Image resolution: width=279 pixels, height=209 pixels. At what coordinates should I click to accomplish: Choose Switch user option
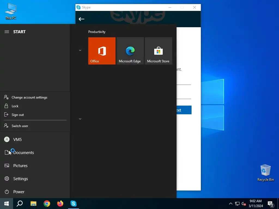tap(35, 126)
